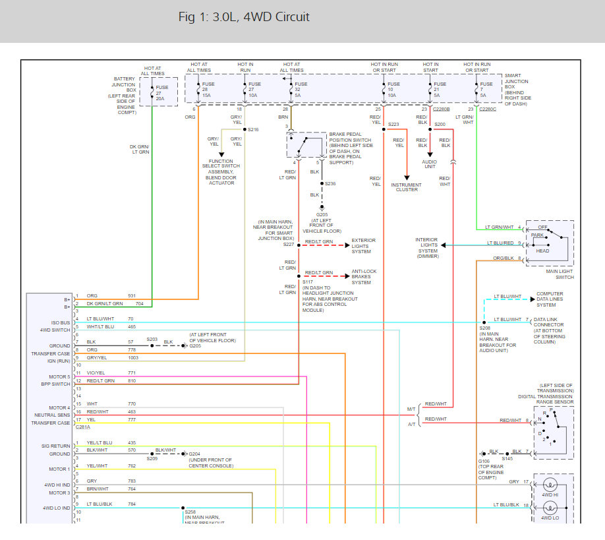605x540 pixels.
Task: Select the Fuse 7 5A symbol
Action: [x=476, y=90]
